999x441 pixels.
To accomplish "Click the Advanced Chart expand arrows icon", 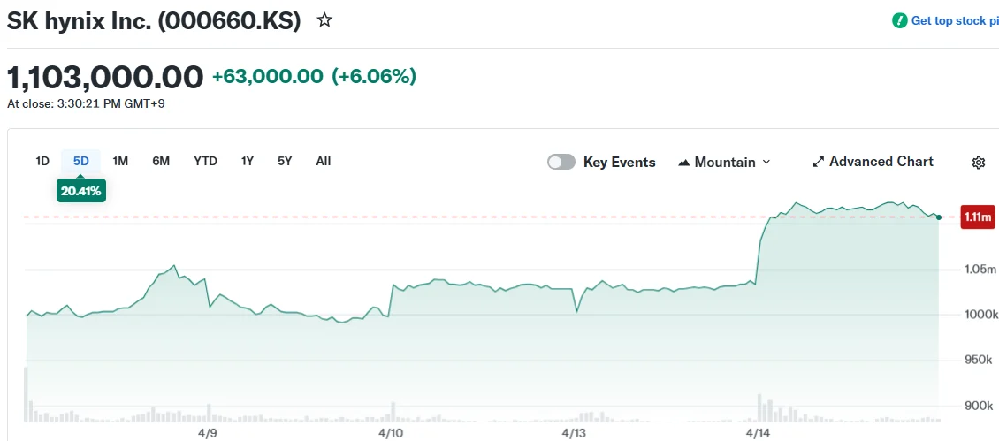I will [818, 162].
